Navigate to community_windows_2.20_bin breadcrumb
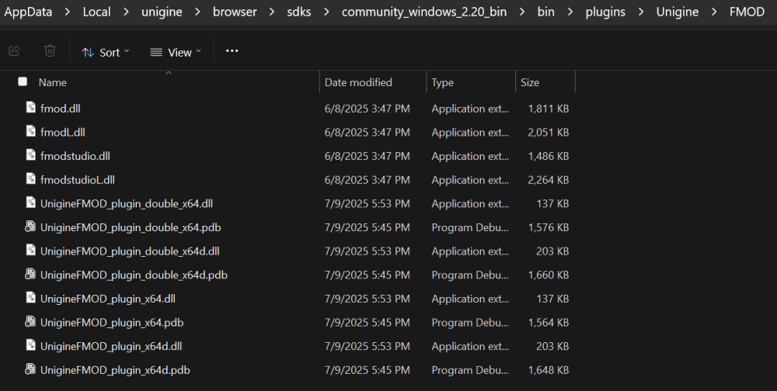 tap(430, 12)
